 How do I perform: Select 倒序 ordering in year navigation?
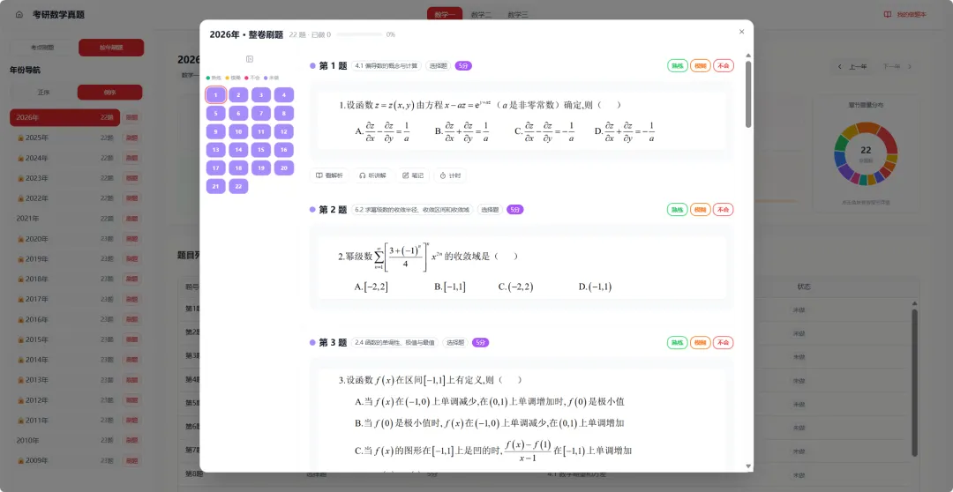tap(110, 93)
